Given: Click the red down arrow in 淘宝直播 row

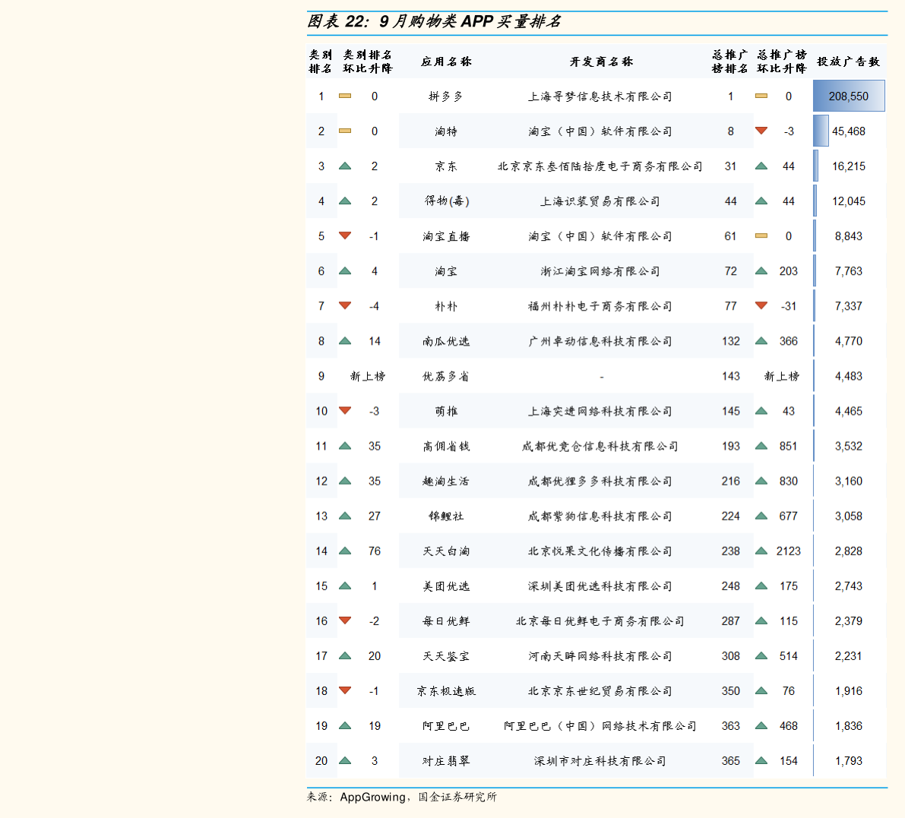Looking at the screenshot, I should (x=345, y=235).
